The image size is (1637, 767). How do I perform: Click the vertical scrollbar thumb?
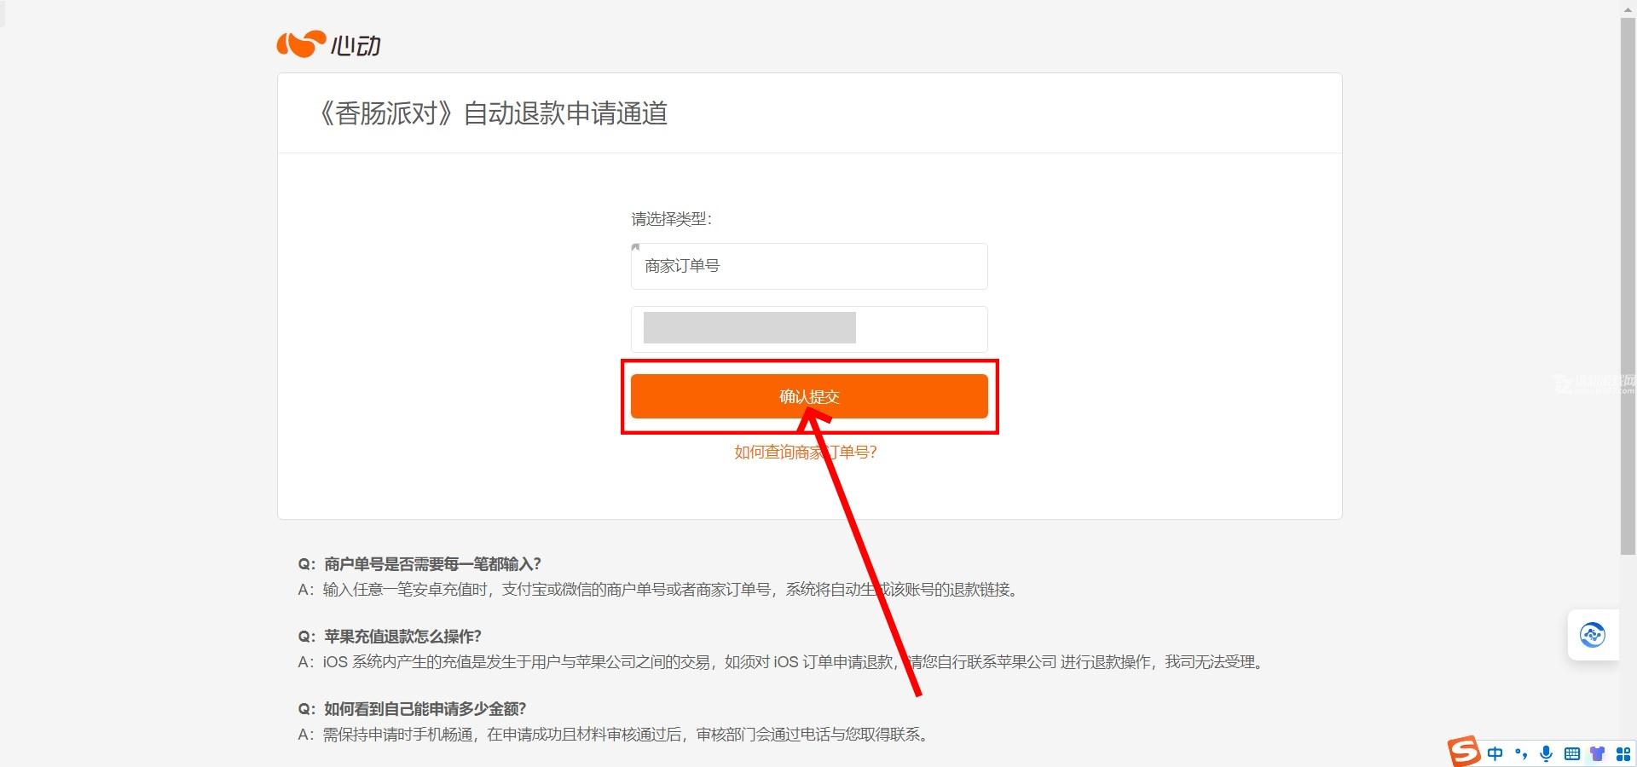pyautogui.click(x=1628, y=285)
